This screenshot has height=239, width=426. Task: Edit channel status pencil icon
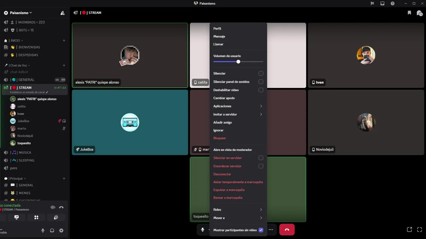[x=47, y=92]
